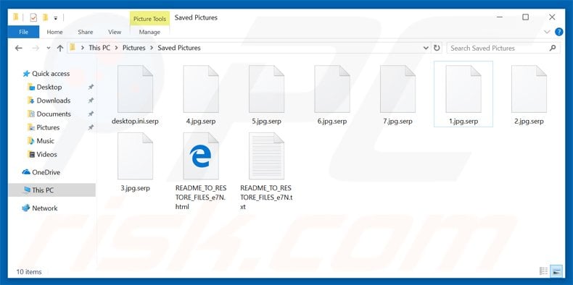Click the pin icon next to Desktop
Viewport: 573px width, 285px height.
click(x=91, y=87)
